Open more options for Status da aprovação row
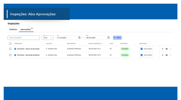The image size is (181, 100). pyautogui.click(x=171, y=49)
